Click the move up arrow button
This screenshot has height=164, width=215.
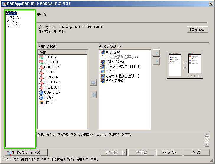coord(157,53)
